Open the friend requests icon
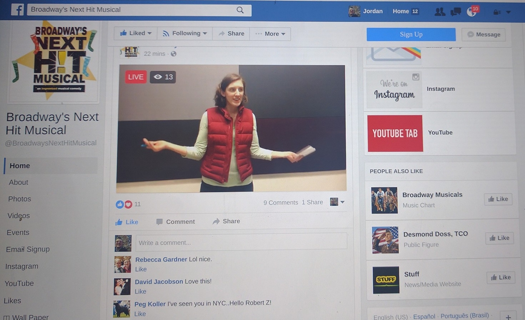This screenshot has height=320, width=525. click(x=440, y=12)
